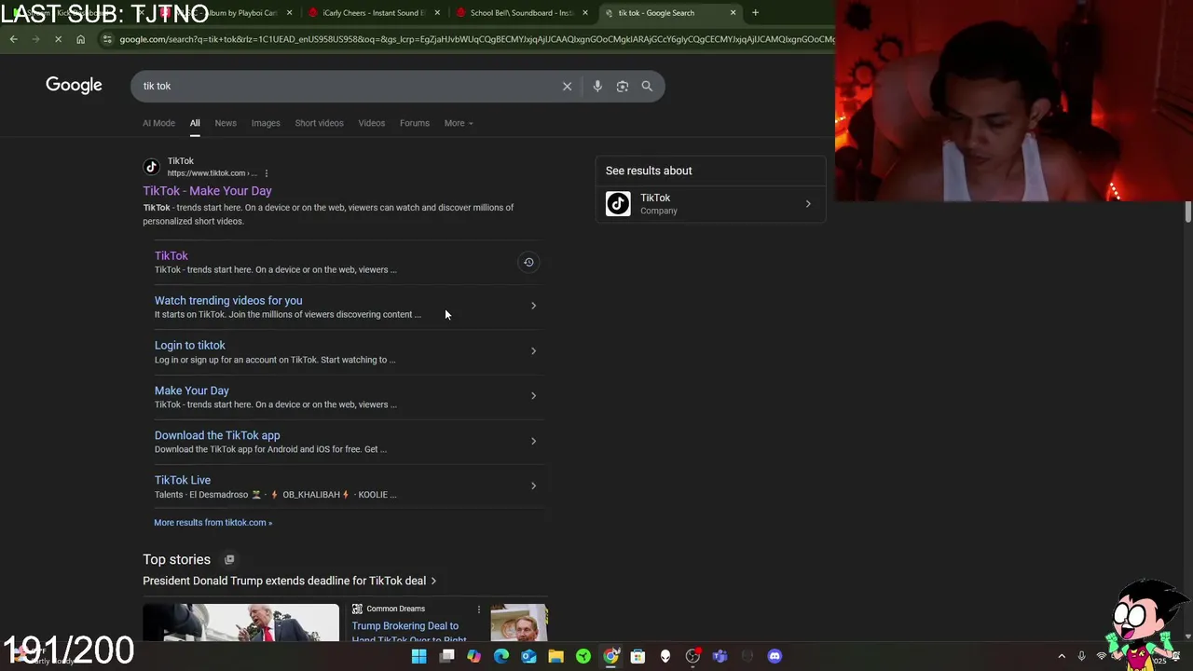Click the Google logo
Viewport: 1193px width, 671px height.
point(74,86)
